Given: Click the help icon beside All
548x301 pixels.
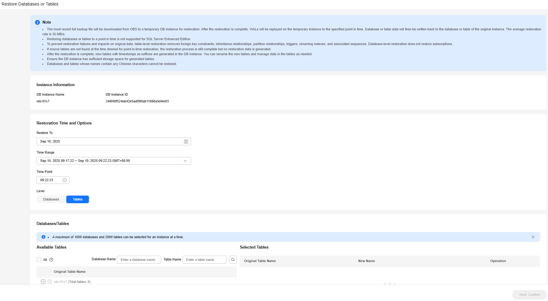Looking at the screenshot, I should 51,260.
